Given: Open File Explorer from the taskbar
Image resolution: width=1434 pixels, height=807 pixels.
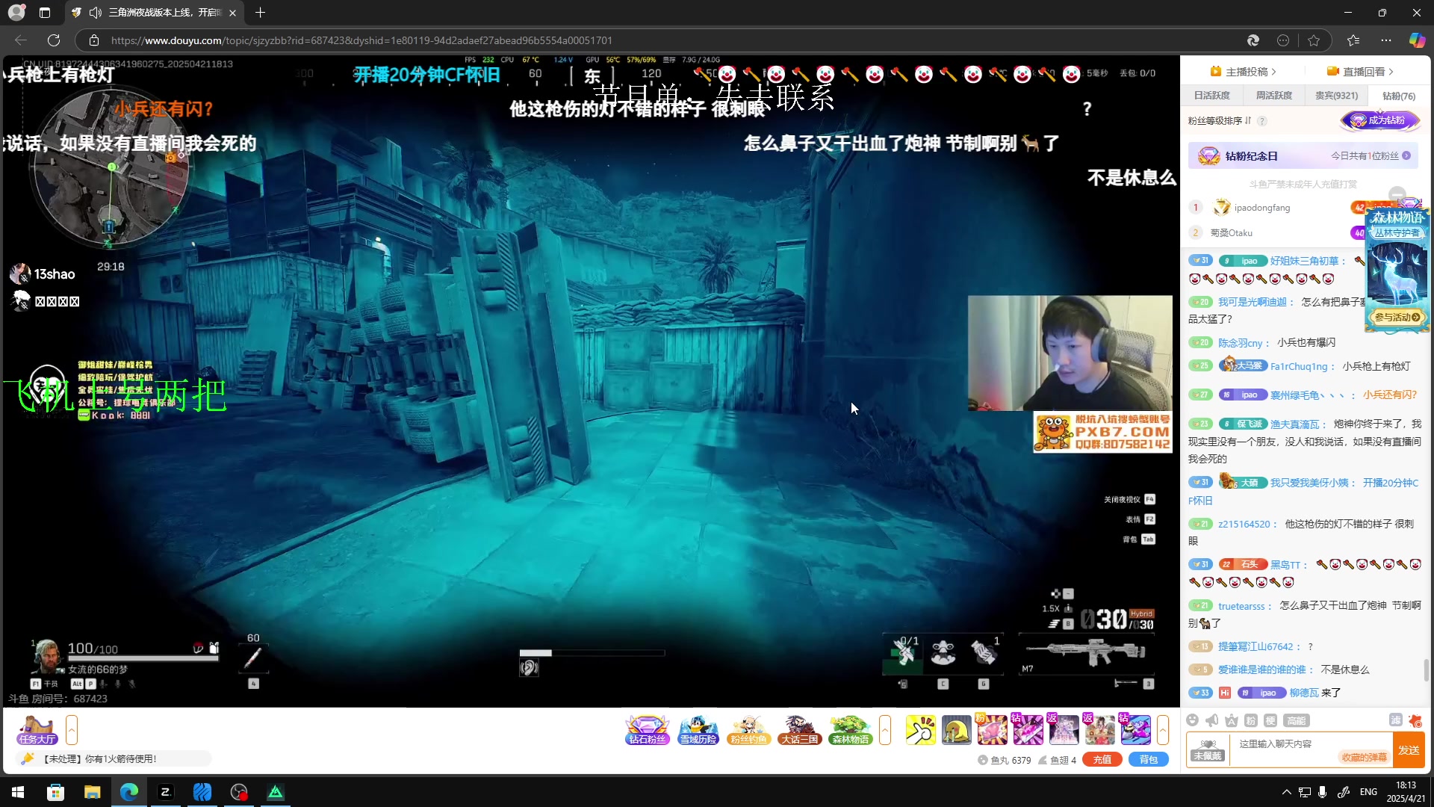Looking at the screenshot, I should 93,792.
